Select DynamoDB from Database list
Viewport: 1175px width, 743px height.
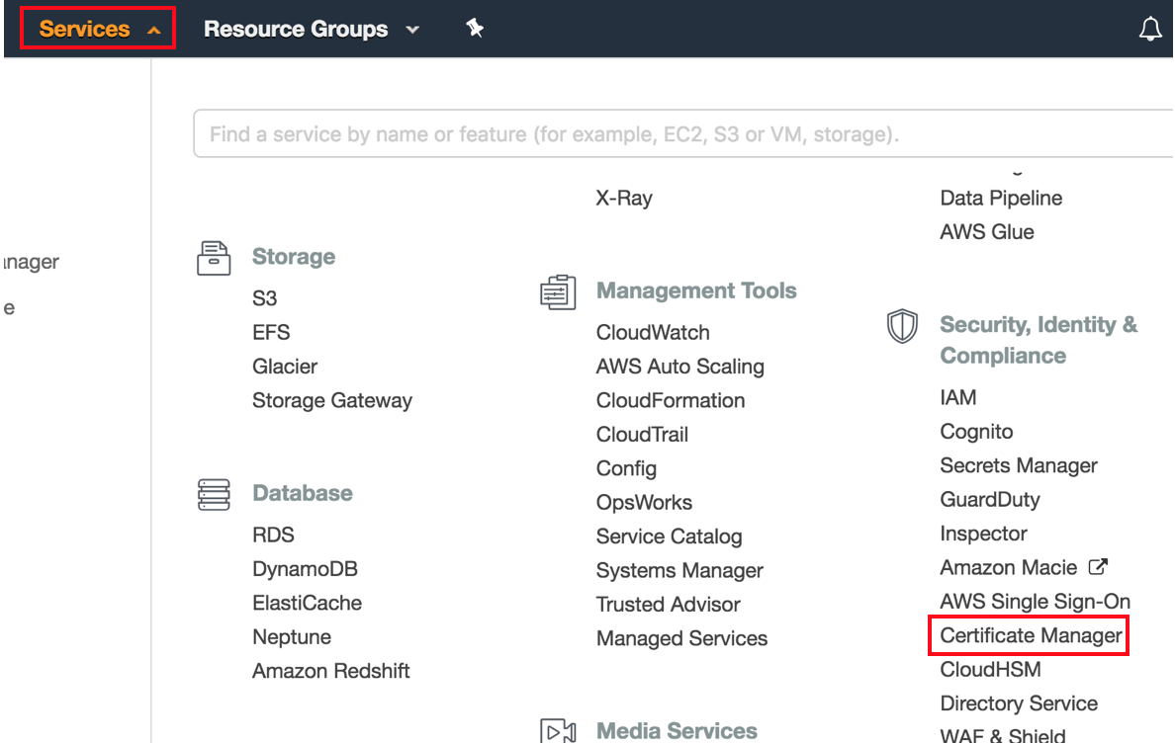305,569
